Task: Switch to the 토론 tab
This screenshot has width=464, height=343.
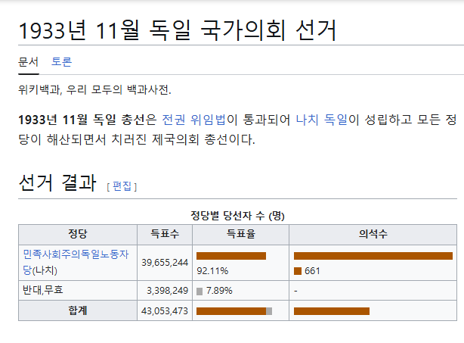Action: pyautogui.click(x=61, y=62)
